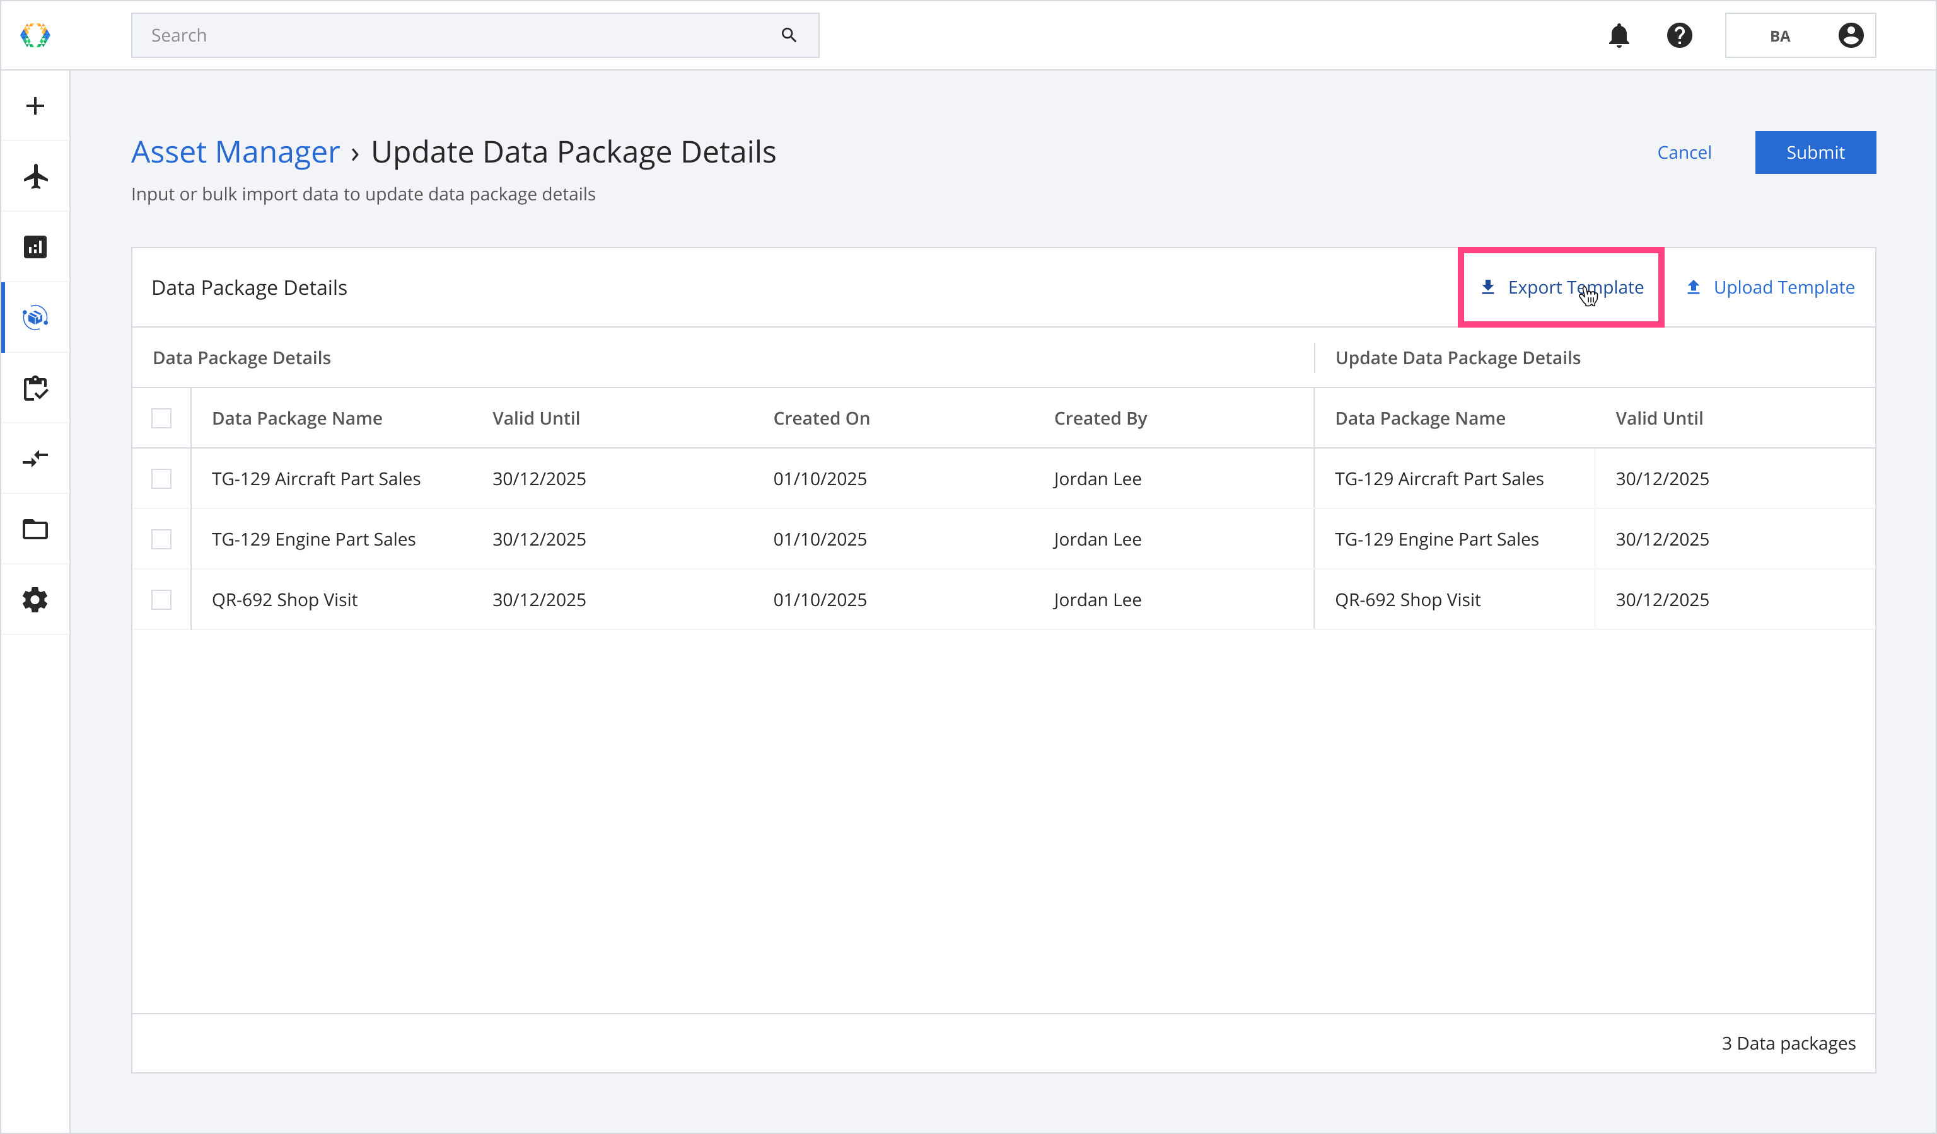This screenshot has width=1937, height=1134.
Task: Open settings gear in sidebar
Action: [35, 600]
